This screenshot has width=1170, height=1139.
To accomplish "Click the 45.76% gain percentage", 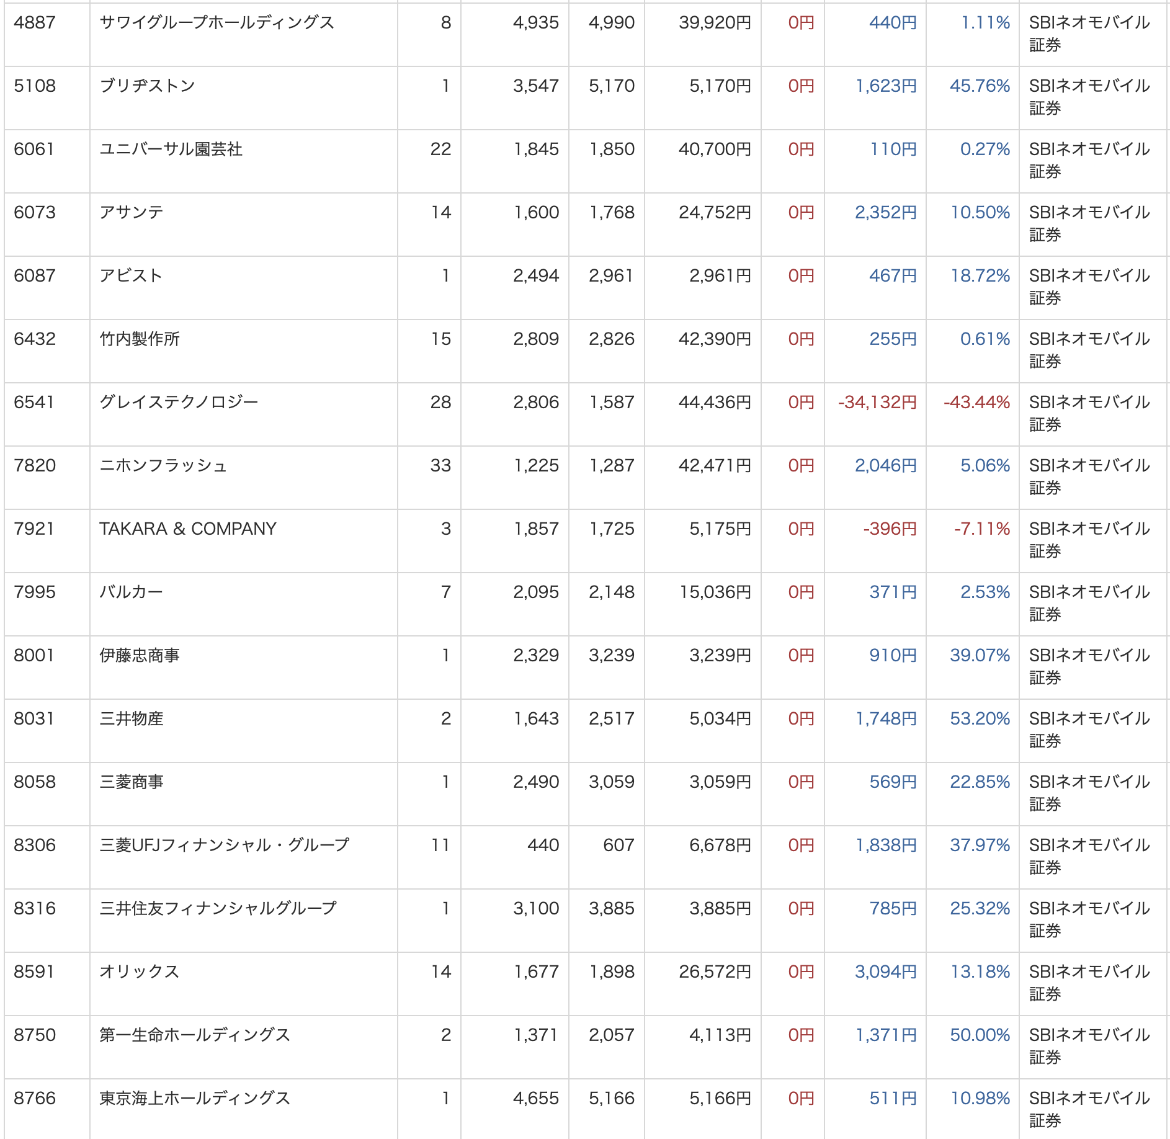I will [980, 86].
